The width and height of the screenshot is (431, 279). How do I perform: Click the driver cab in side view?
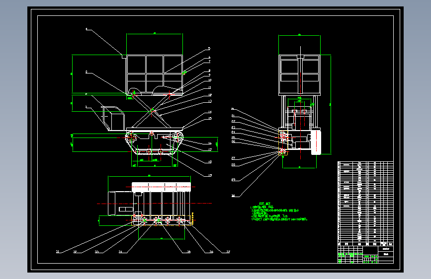point(113,118)
